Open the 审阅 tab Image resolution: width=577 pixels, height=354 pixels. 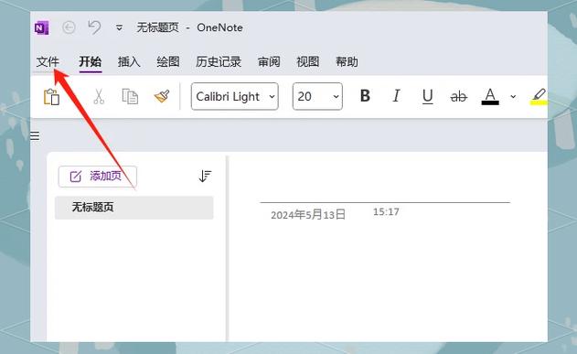point(269,62)
